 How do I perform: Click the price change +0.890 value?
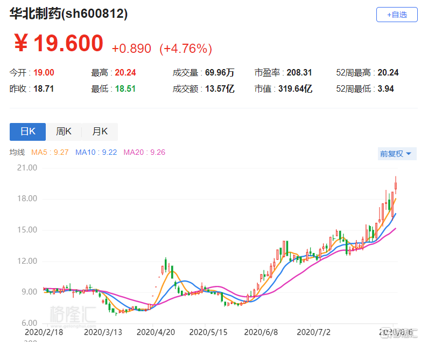(131, 49)
